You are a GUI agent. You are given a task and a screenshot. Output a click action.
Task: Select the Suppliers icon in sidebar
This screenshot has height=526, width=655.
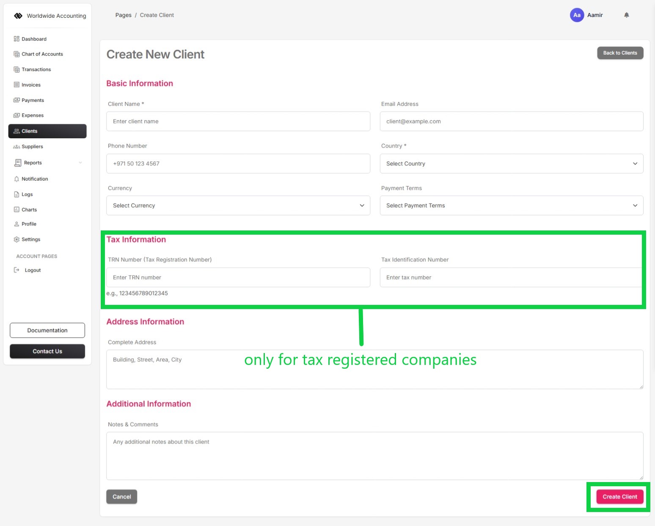coord(17,147)
